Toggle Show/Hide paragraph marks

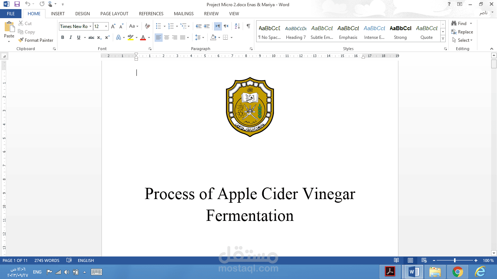click(249, 26)
